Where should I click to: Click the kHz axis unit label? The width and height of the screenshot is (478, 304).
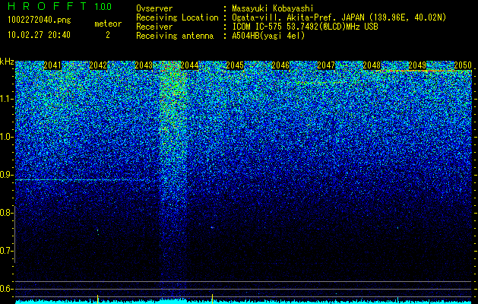(x=7, y=62)
